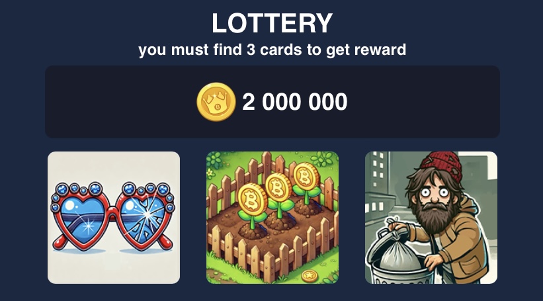543x301 pixels.
Task: Click the gold crown coin icon
Action: coord(216,102)
